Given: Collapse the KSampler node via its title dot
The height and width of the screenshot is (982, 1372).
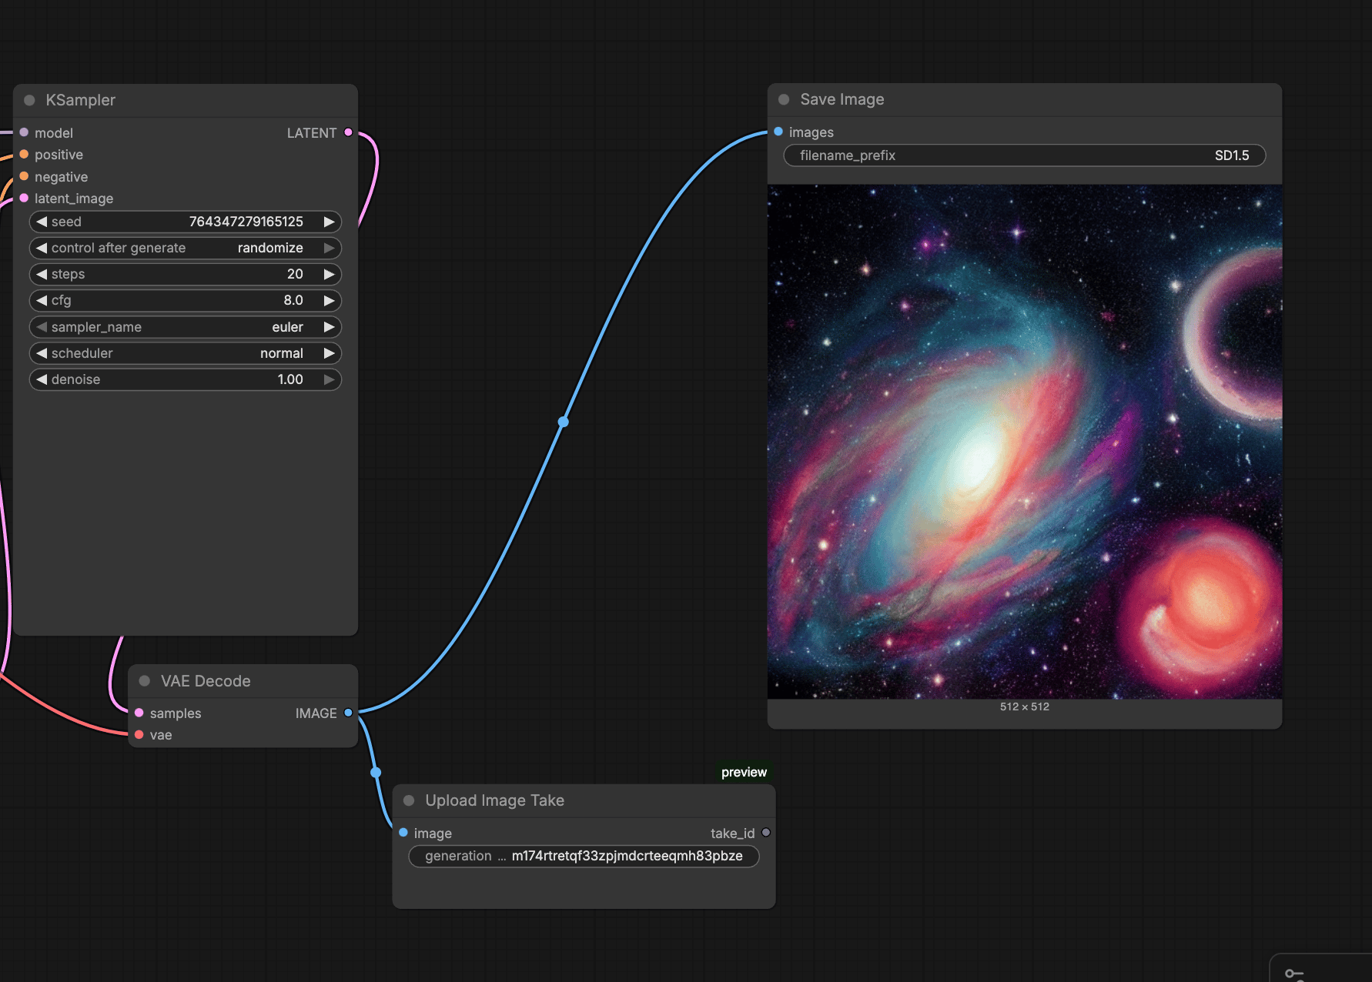Looking at the screenshot, I should click(x=29, y=100).
